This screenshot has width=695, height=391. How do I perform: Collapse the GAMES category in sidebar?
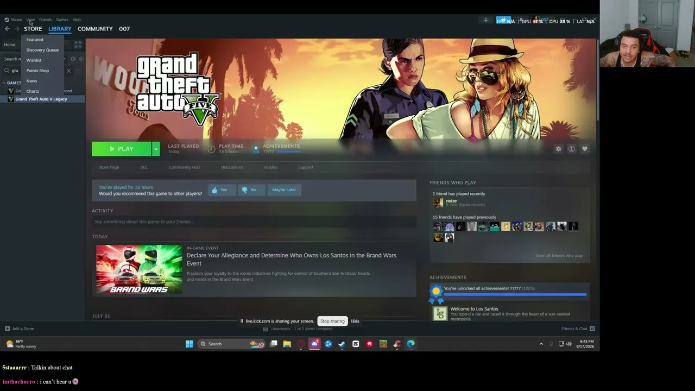4,83
